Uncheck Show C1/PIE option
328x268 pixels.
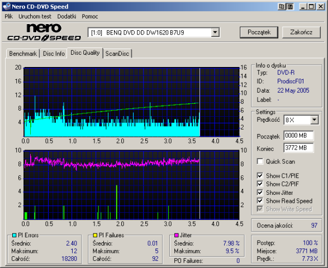(x=260, y=176)
